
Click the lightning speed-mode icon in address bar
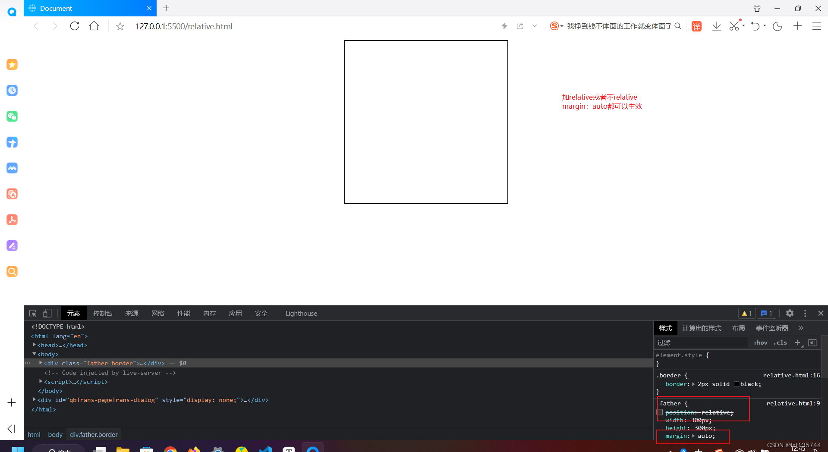pyautogui.click(x=504, y=26)
